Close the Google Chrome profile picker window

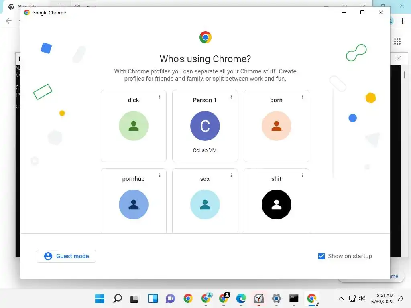click(381, 12)
